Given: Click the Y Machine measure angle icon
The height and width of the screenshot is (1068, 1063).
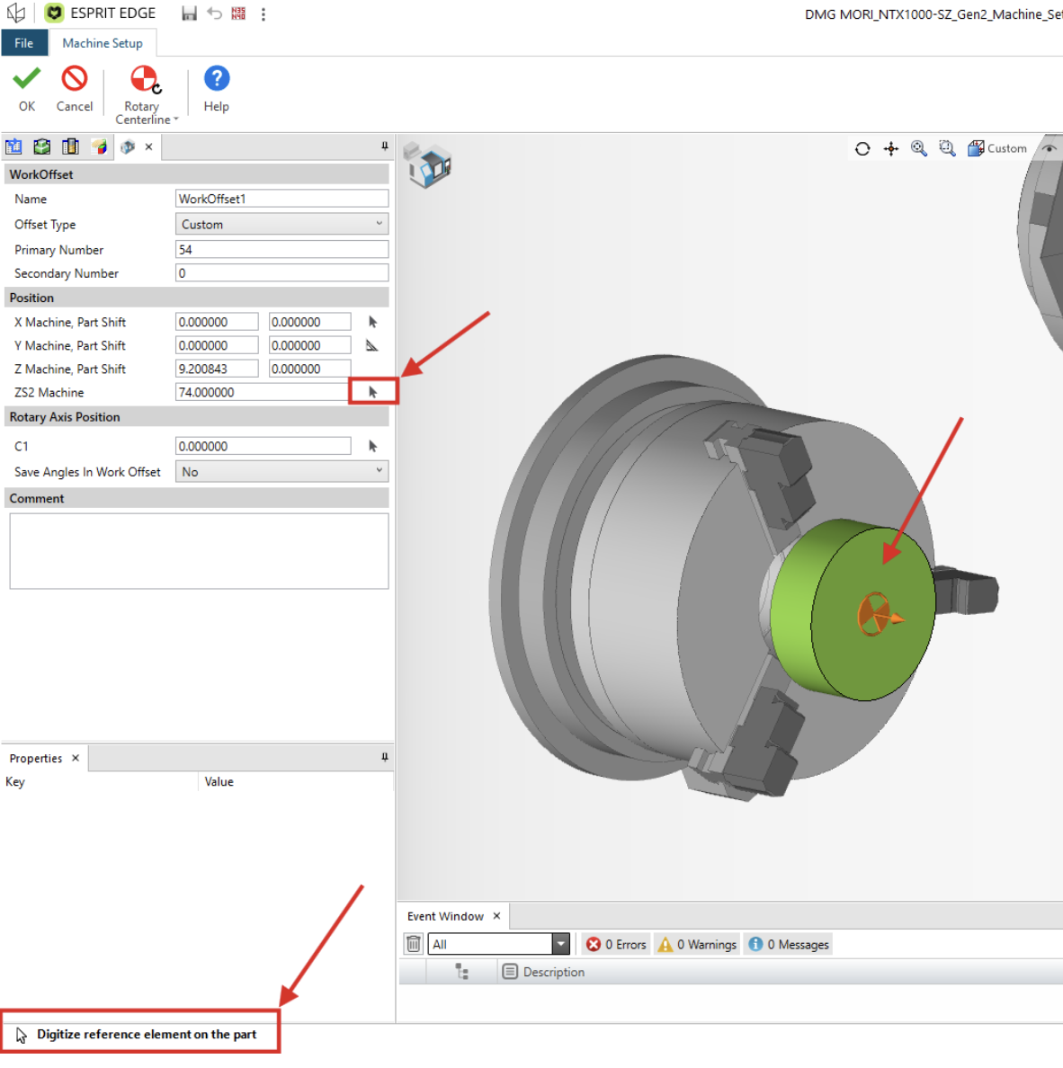Looking at the screenshot, I should coord(372,345).
